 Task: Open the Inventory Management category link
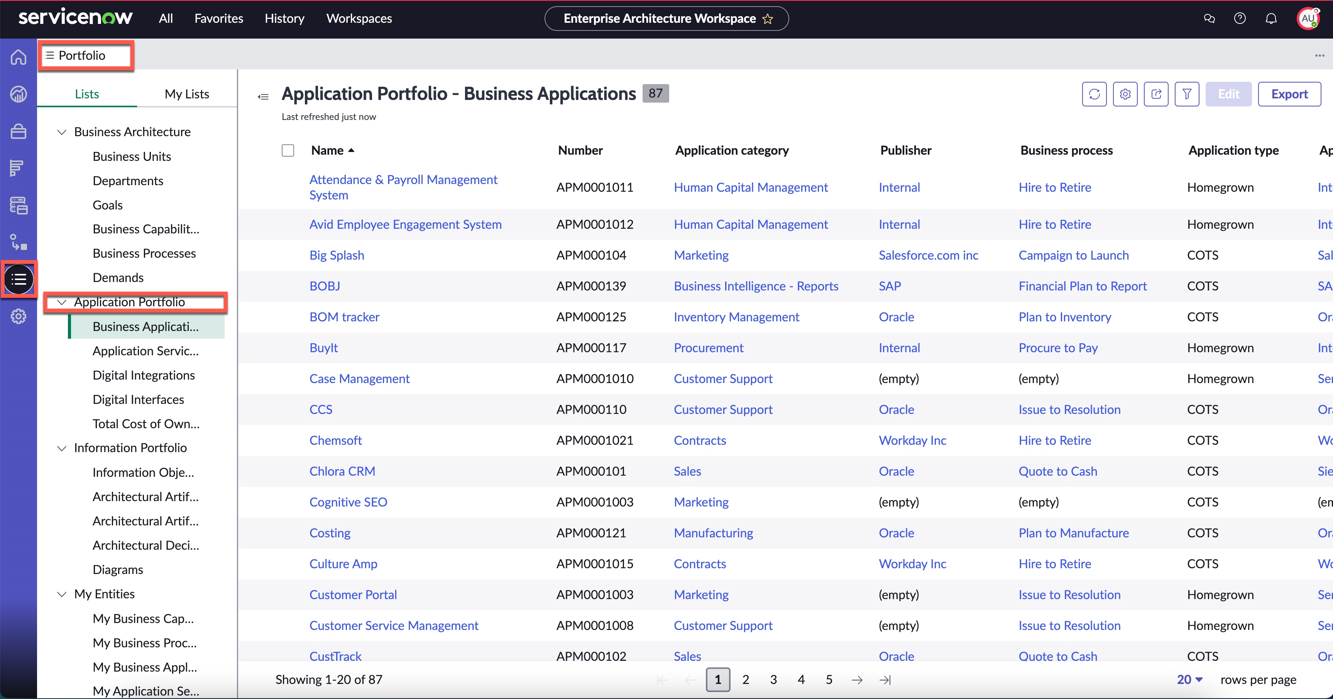[736, 317]
